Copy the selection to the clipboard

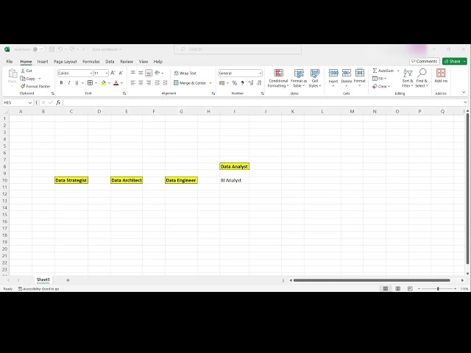pos(28,79)
